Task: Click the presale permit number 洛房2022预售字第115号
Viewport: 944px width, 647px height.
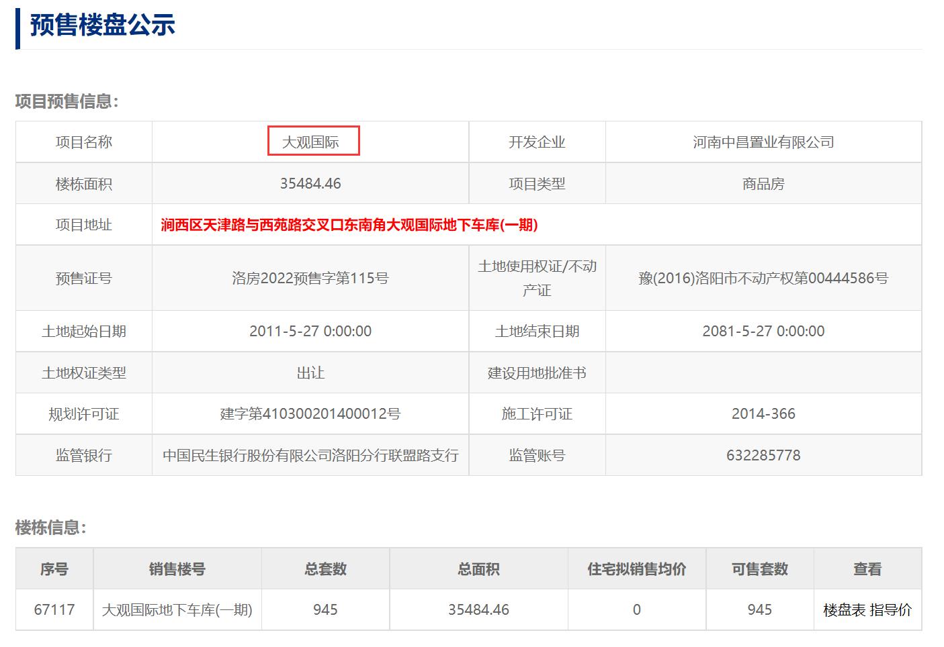Action: (311, 278)
